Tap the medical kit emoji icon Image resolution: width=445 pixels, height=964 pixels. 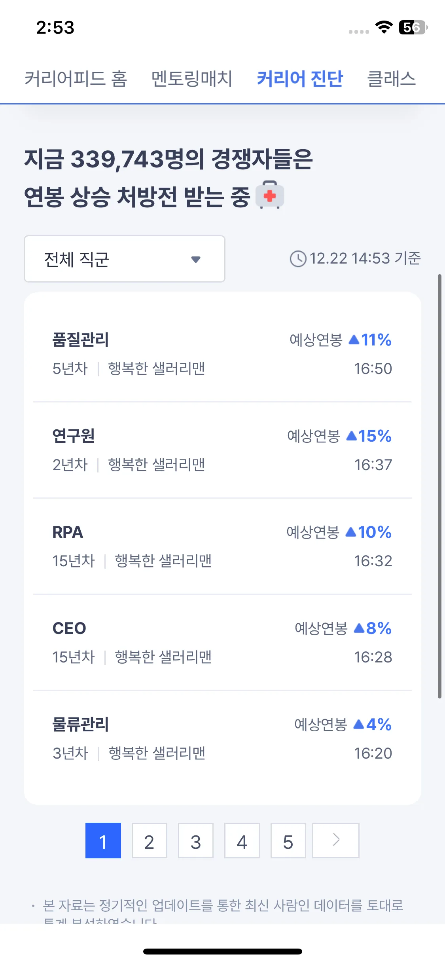(x=270, y=195)
